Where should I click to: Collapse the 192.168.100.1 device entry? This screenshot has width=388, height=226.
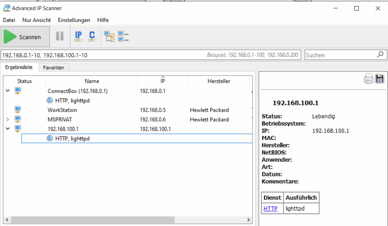coord(8,129)
